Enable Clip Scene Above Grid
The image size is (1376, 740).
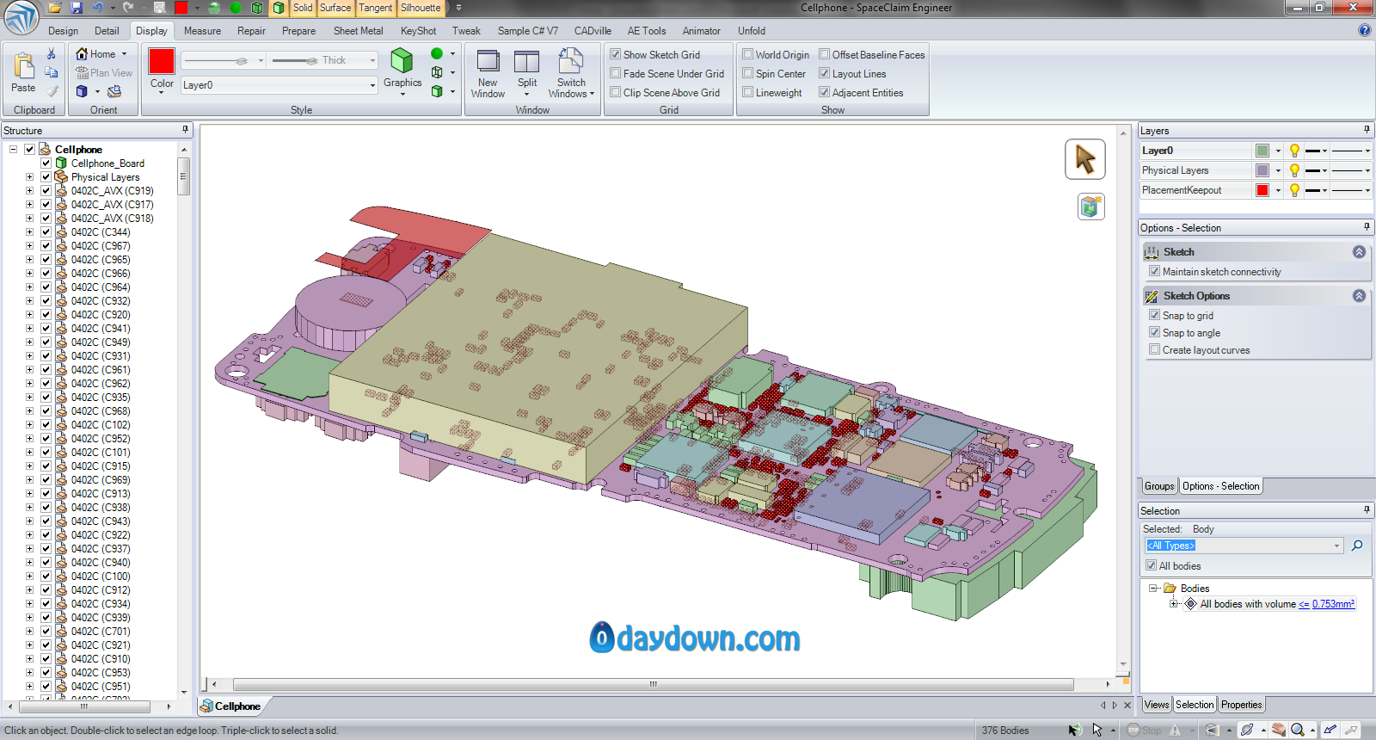616,92
